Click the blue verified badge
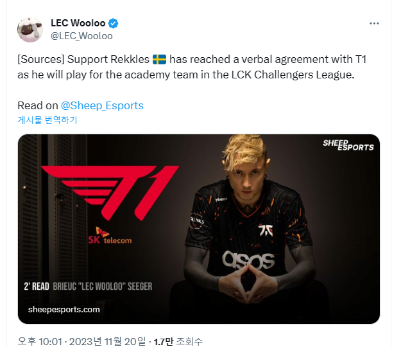Screen dimensions: 410x347 113,23
